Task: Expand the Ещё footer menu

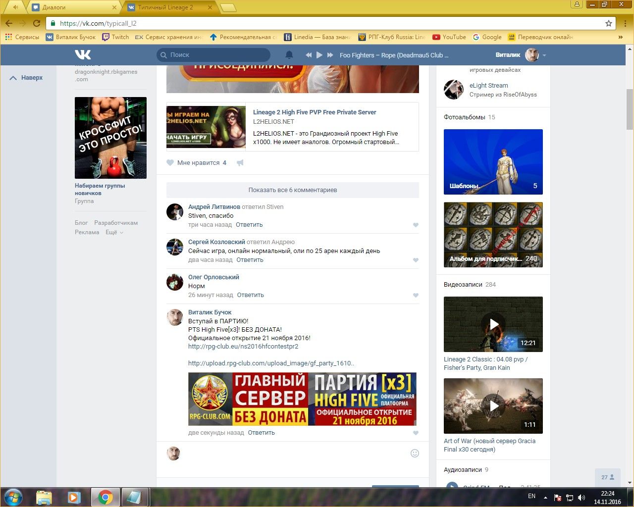Action: pos(114,232)
